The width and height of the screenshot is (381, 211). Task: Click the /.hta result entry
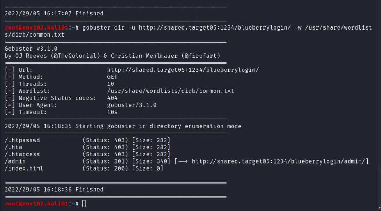coord(13,147)
